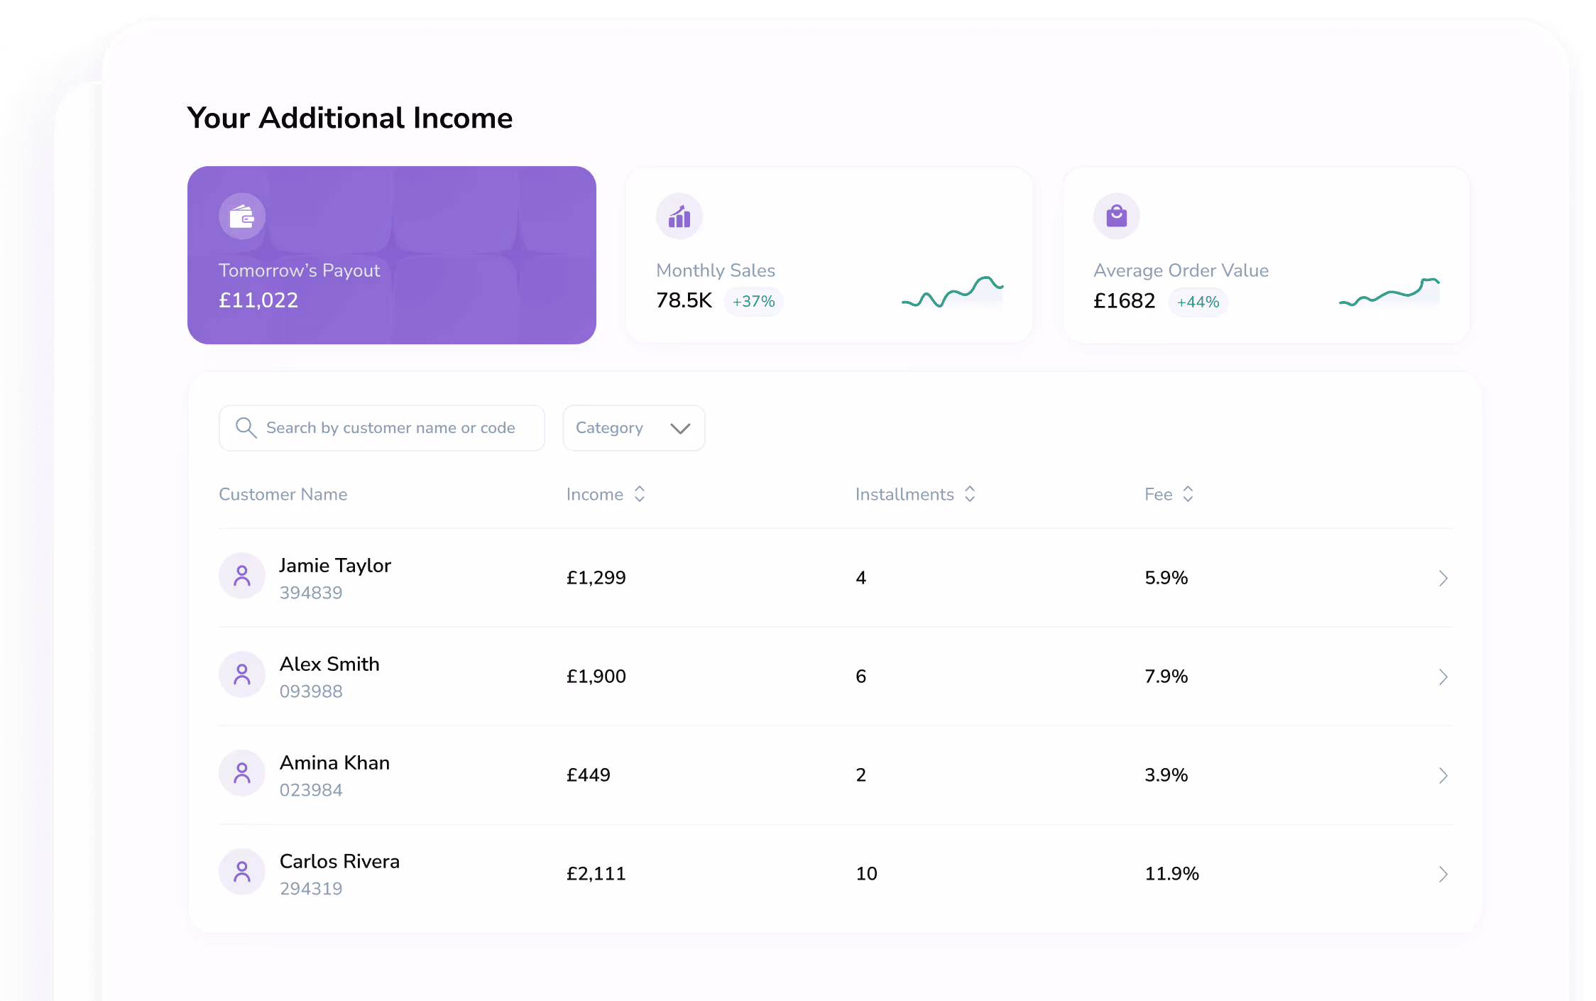
Task: Click the bar chart icon for Monthly Sales
Action: pos(679,217)
